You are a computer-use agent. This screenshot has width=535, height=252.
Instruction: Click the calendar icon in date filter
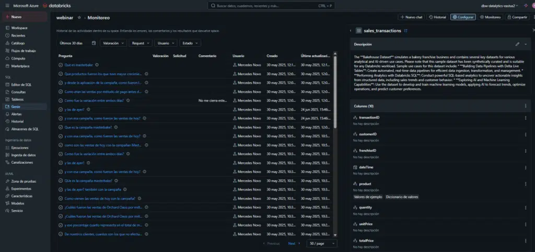(94, 43)
